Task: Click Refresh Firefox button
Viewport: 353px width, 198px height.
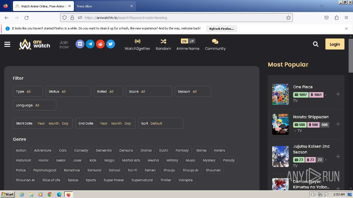Action: click(x=221, y=29)
